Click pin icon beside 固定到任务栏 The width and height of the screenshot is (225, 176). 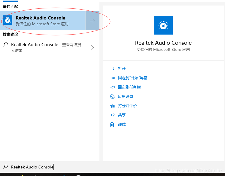coord(112,87)
